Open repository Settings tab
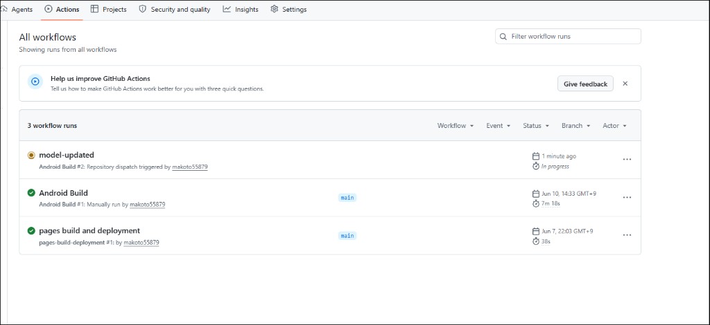Image resolution: width=710 pixels, height=325 pixels. 288,9
